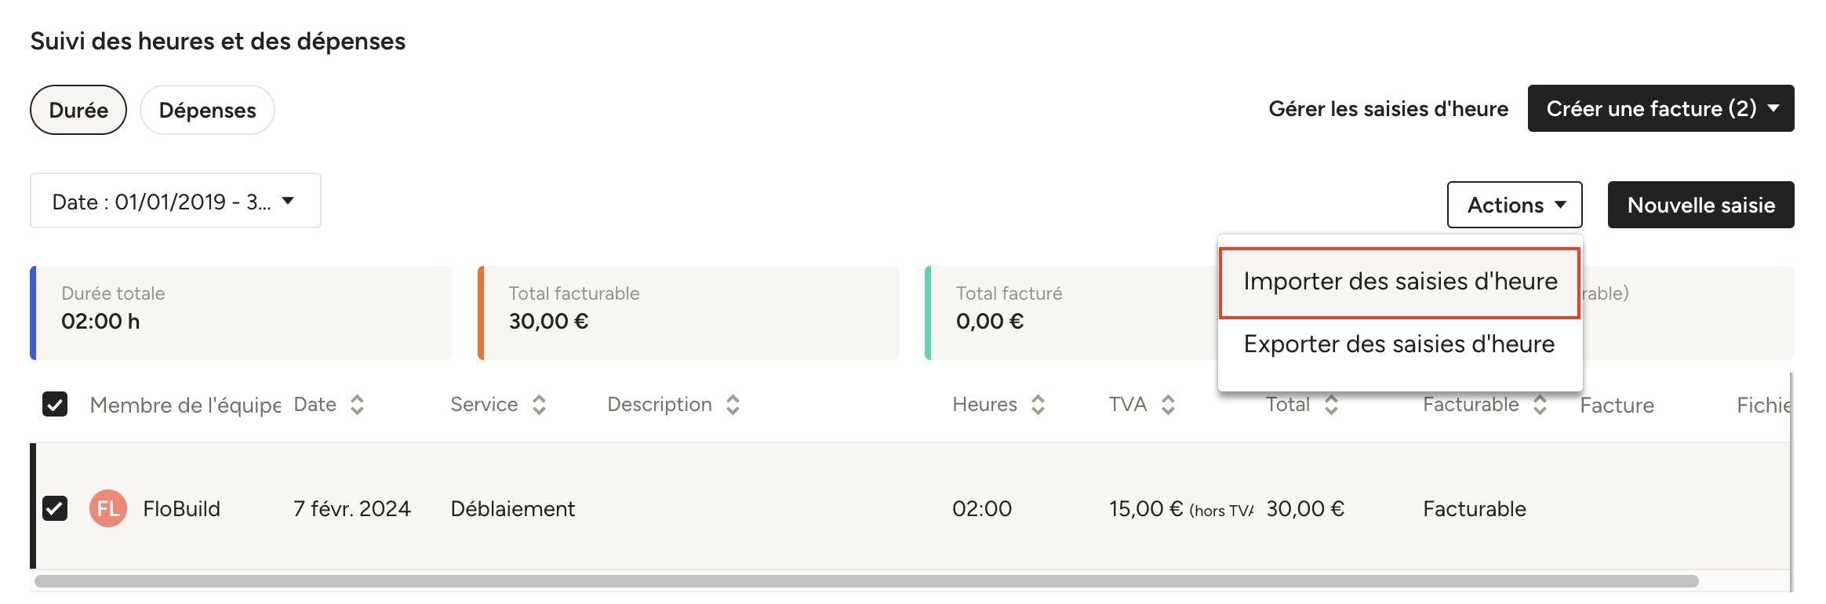This screenshot has width=1826, height=604.
Task: Uncheck the FloBuild row checkbox
Action: [55, 508]
